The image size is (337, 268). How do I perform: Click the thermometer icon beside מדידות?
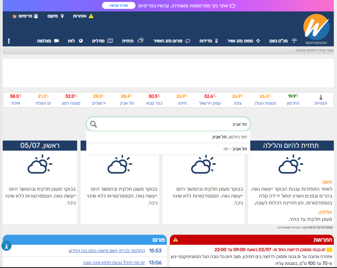[x=216, y=41]
